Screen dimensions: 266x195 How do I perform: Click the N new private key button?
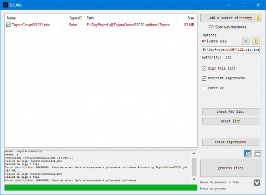pyautogui.click(x=245, y=41)
